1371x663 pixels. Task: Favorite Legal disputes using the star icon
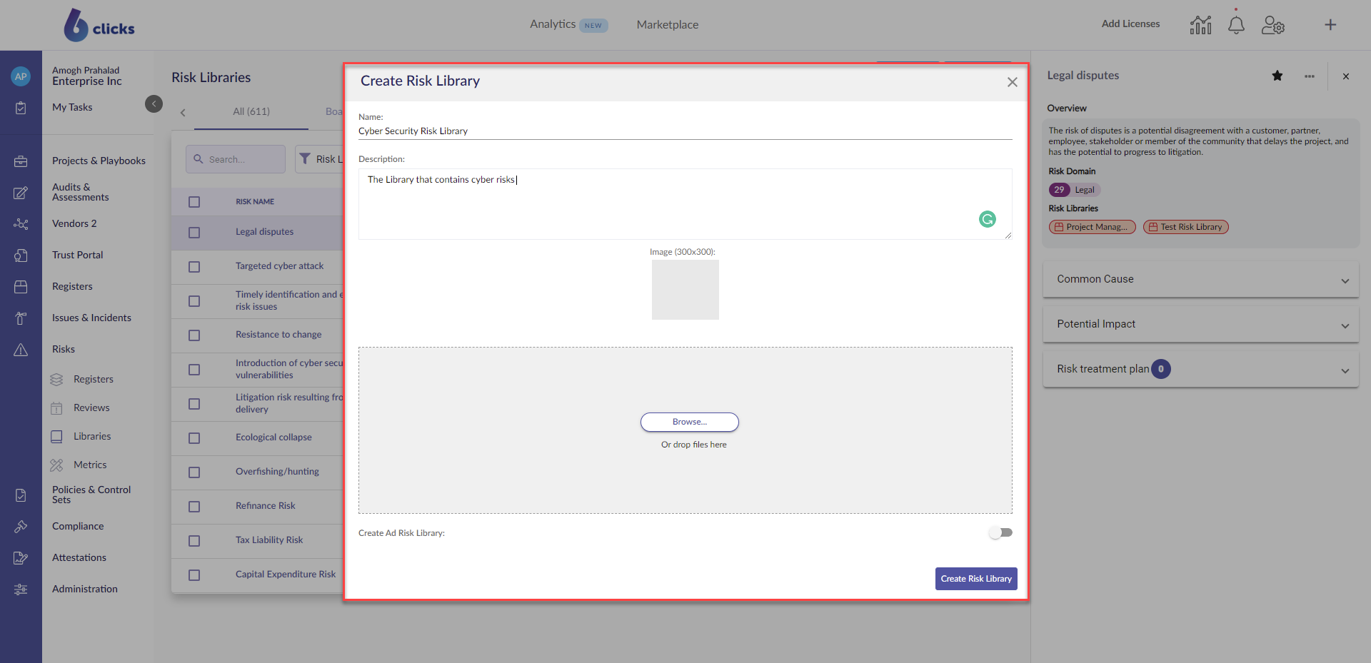pyautogui.click(x=1277, y=76)
